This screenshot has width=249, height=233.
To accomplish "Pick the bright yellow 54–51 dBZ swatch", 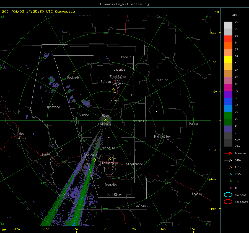I will (x=228, y=60).
